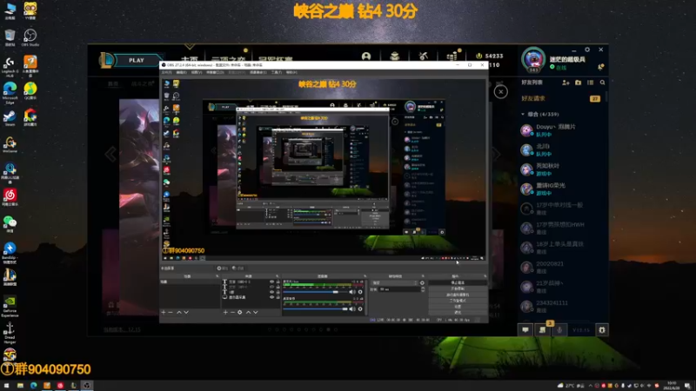The width and height of the screenshot is (696, 391).
Task: Move source up in OBS sources dock
Action: click(248, 313)
